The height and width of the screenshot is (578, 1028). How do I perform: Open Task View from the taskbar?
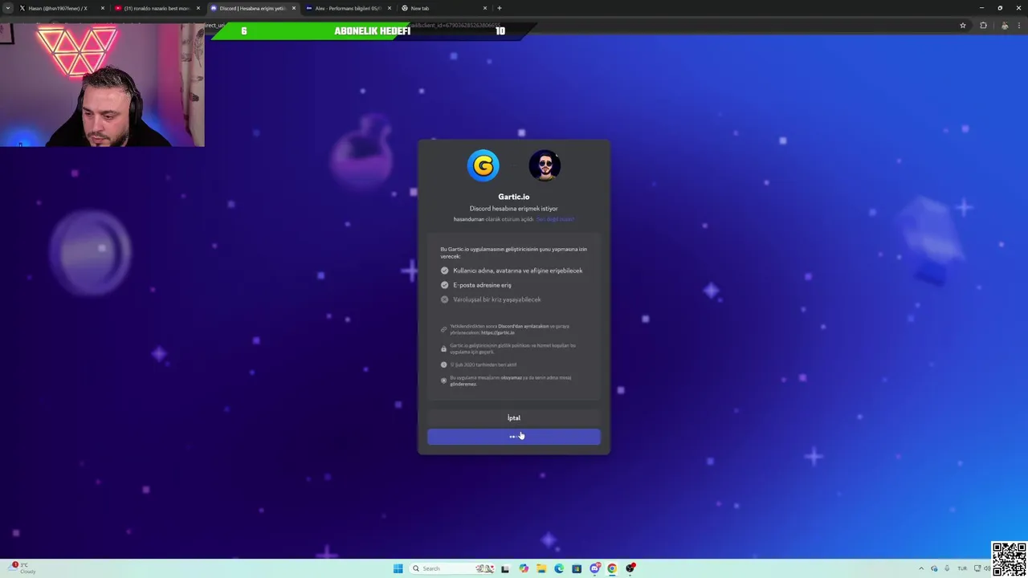coord(505,568)
